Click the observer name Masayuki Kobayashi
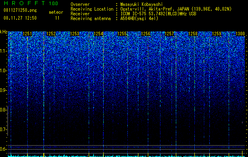This screenshot has width=248, height=157. (x=142, y=4)
